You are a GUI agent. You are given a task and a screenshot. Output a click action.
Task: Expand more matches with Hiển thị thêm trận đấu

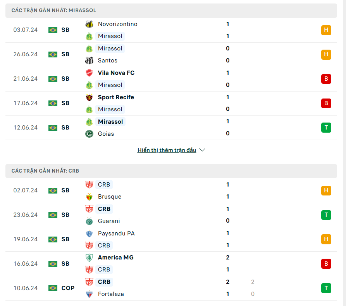[167, 150]
